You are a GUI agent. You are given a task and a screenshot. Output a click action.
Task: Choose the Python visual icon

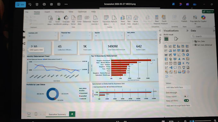coord(188,63)
